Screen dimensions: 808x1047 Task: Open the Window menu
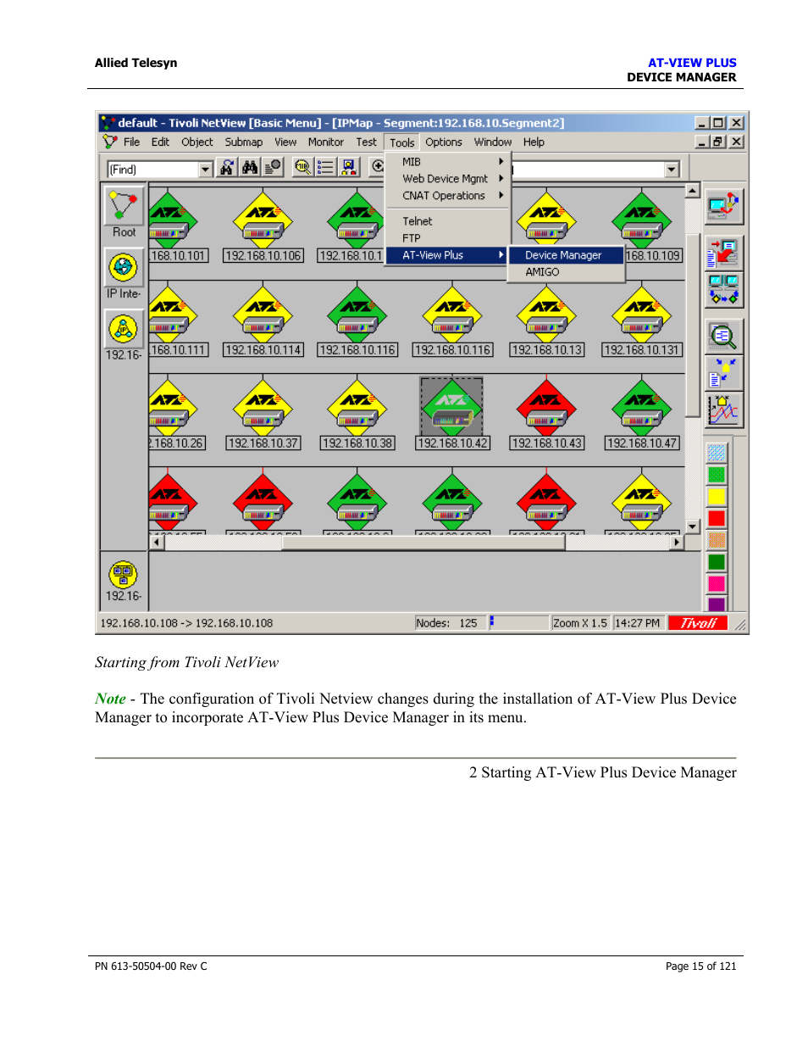[x=493, y=142]
